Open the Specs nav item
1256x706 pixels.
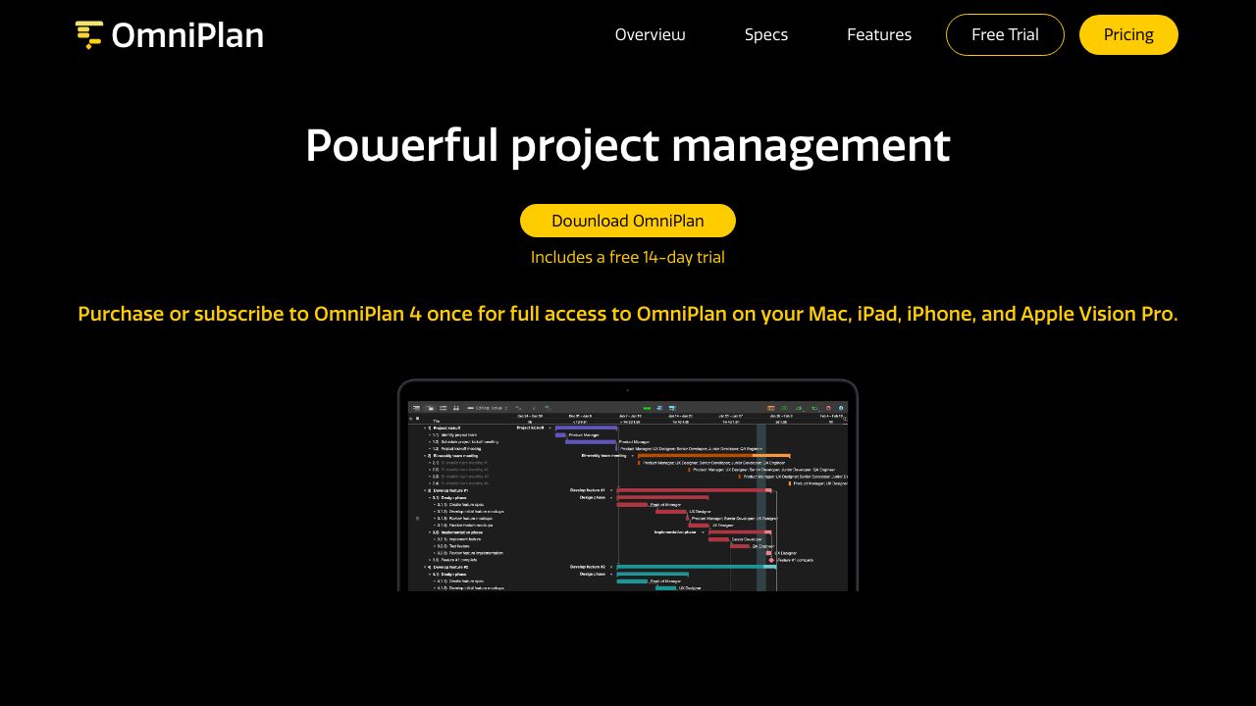[x=766, y=34]
